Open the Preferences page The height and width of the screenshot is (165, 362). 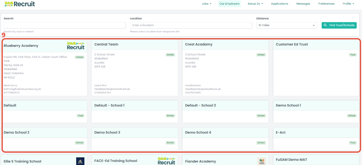[x=326, y=4]
